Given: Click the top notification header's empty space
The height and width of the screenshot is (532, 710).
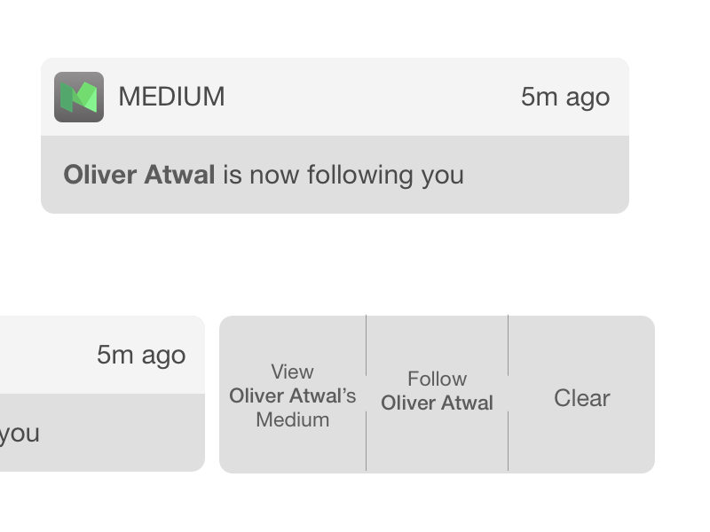Looking at the screenshot, I should [x=373, y=97].
